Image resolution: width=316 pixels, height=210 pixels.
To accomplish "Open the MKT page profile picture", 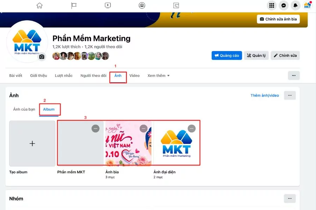I will (x=27, y=42).
